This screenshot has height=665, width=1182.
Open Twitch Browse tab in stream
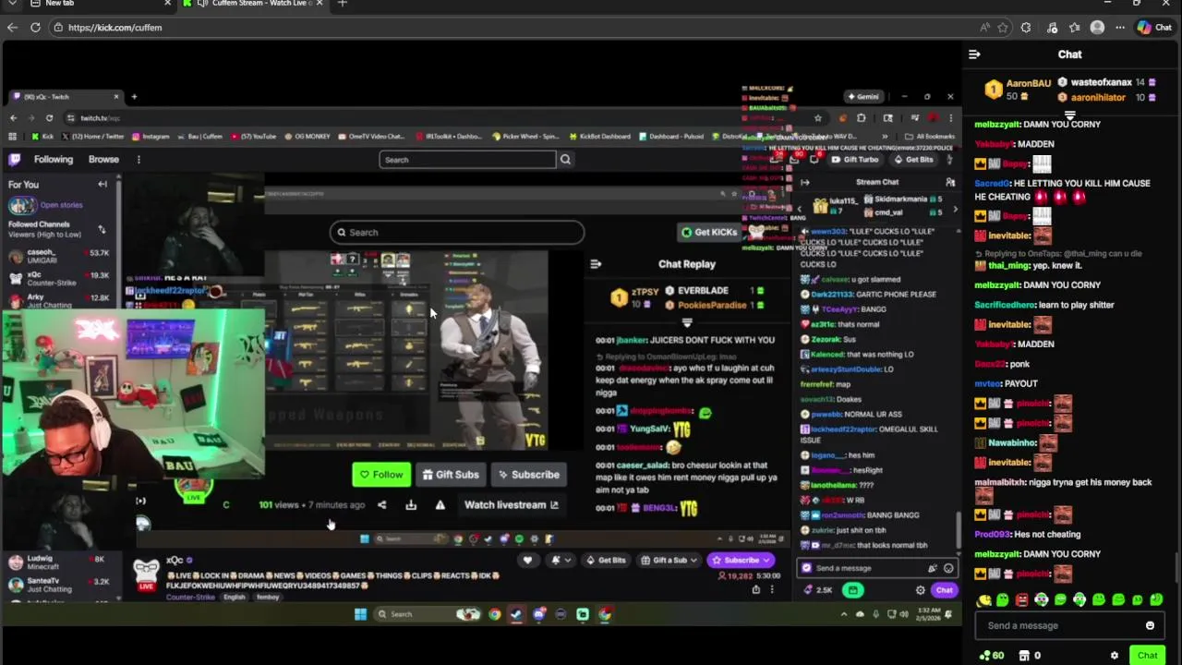coord(103,160)
